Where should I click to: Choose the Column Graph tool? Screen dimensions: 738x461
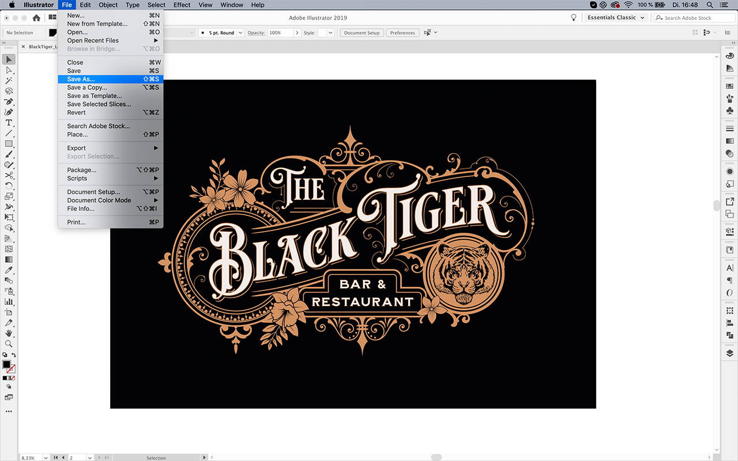coord(9,301)
